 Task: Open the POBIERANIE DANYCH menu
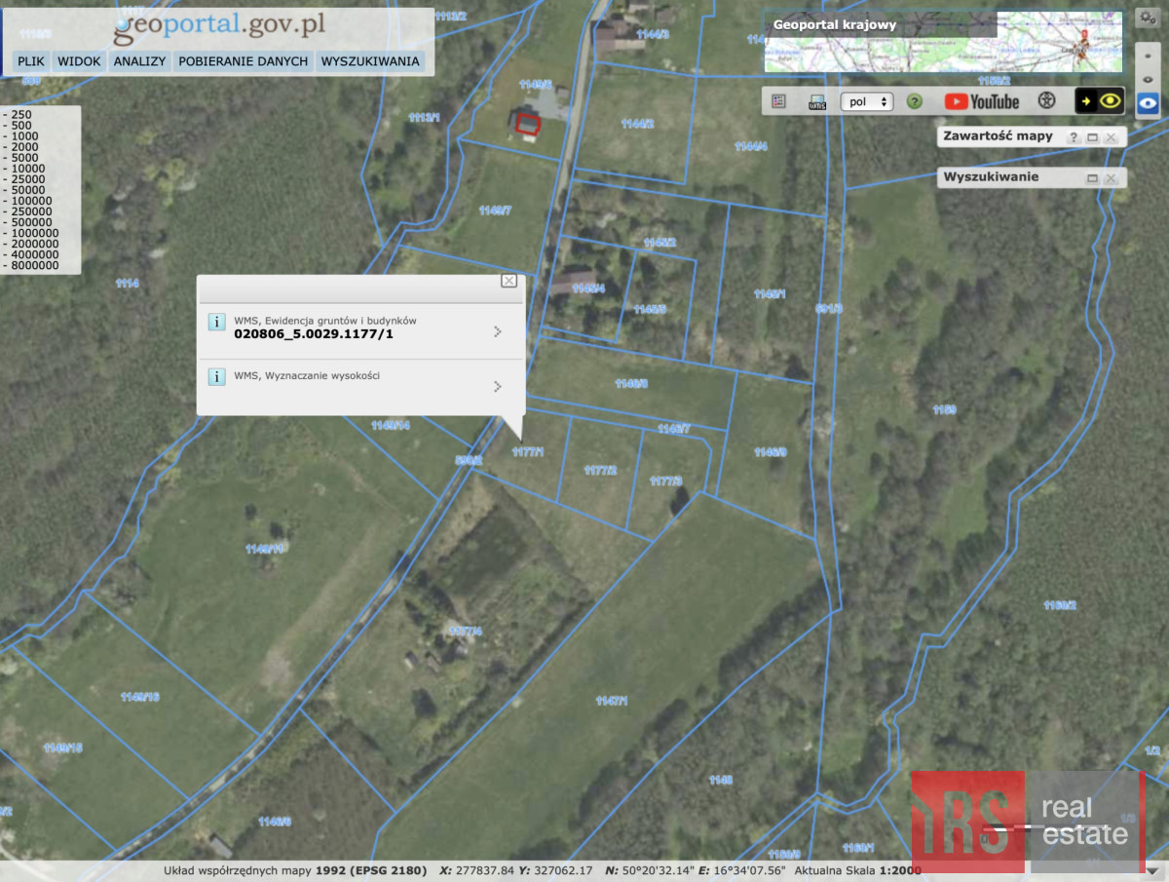pyautogui.click(x=243, y=61)
